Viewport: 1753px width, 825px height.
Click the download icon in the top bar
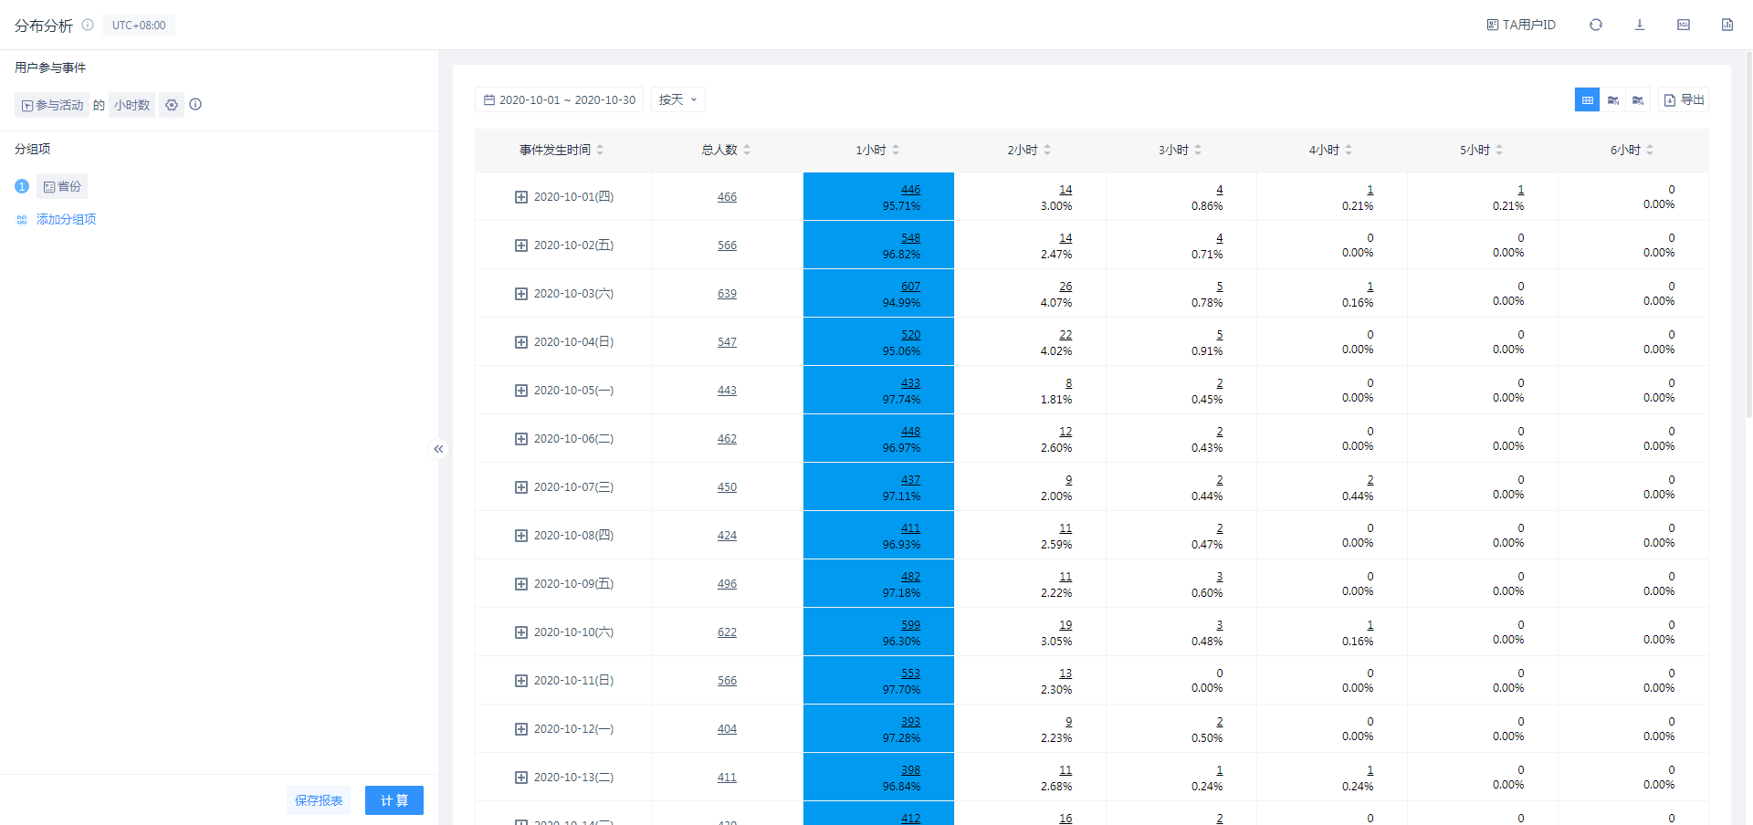click(x=1639, y=25)
